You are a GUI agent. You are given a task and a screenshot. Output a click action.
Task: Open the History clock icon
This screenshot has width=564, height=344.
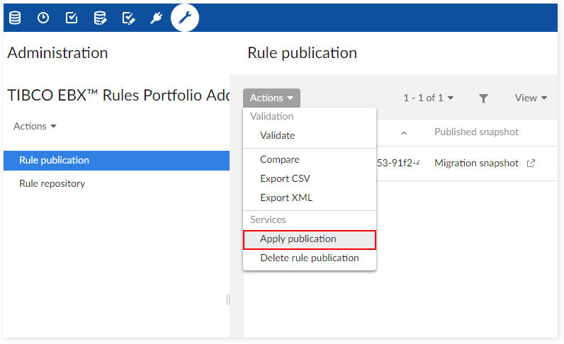coord(43,18)
